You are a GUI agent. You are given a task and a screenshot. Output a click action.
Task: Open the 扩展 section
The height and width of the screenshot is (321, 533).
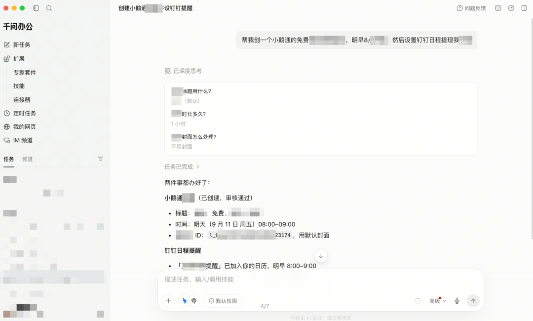point(19,59)
